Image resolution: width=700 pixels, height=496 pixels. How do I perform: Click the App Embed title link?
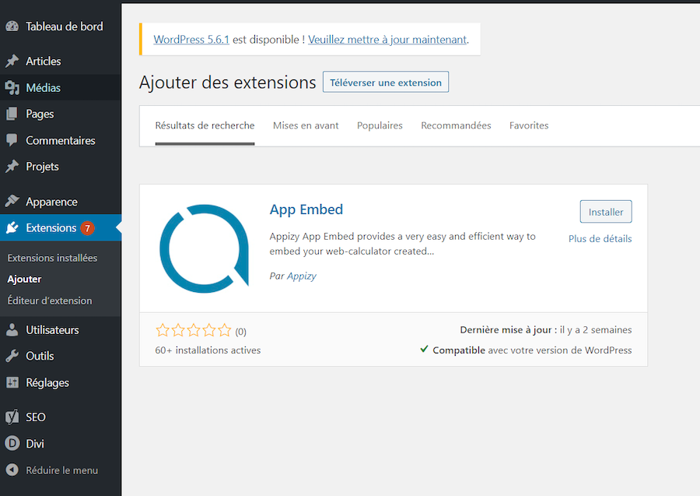point(306,209)
